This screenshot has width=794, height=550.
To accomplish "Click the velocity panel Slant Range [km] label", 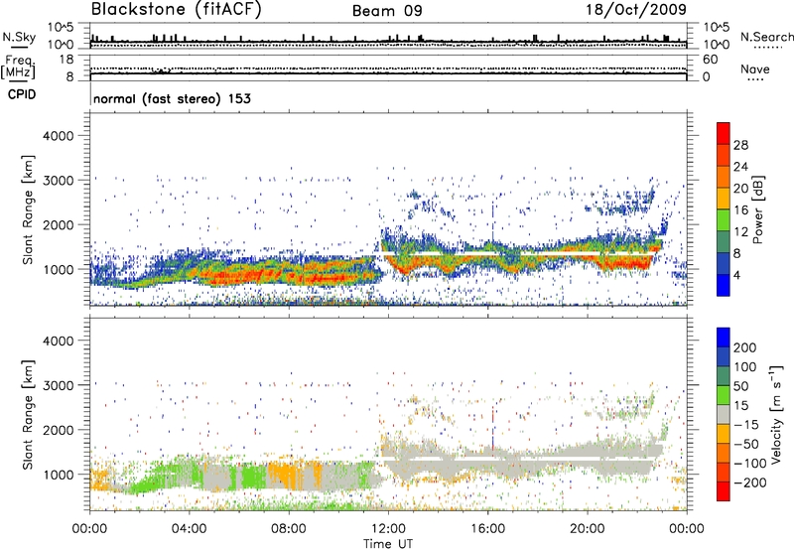I will pyautogui.click(x=28, y=415).
